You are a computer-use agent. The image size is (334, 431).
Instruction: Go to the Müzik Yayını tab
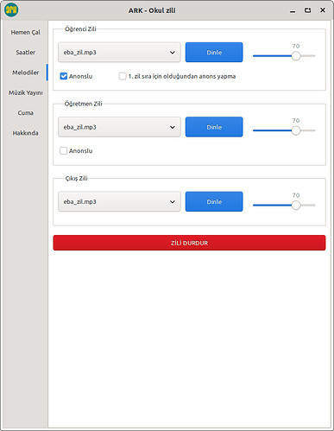pos(25,92)
